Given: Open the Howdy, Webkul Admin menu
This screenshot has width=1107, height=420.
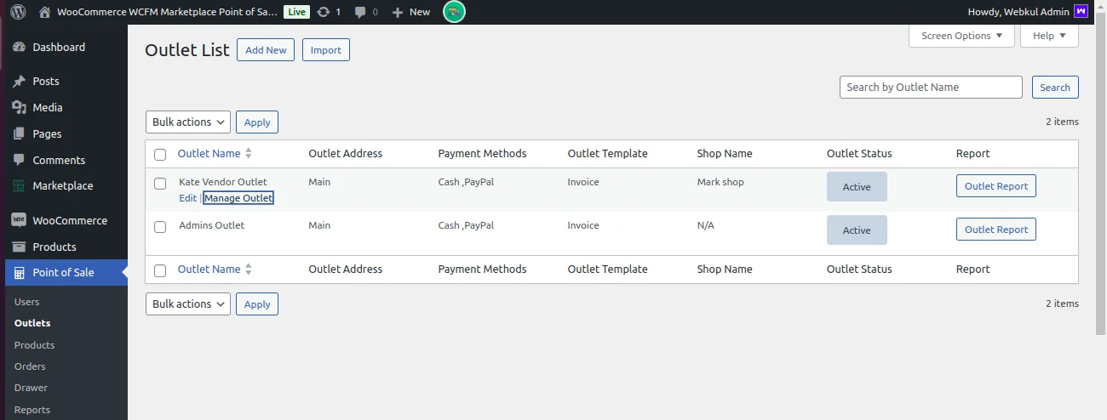Looking at the screenshot, I should point(1028,12).
